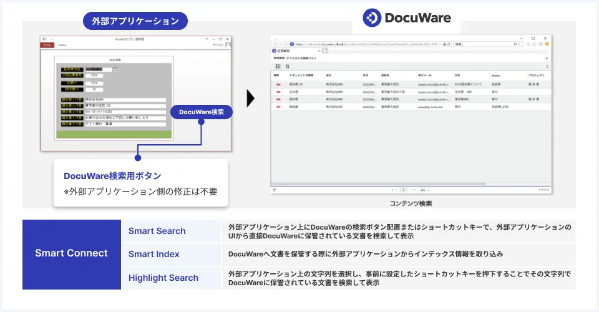The image size is (599, 312).
Task: Click the browser back button in DocuWare window
Action: [x=276, y=44]
